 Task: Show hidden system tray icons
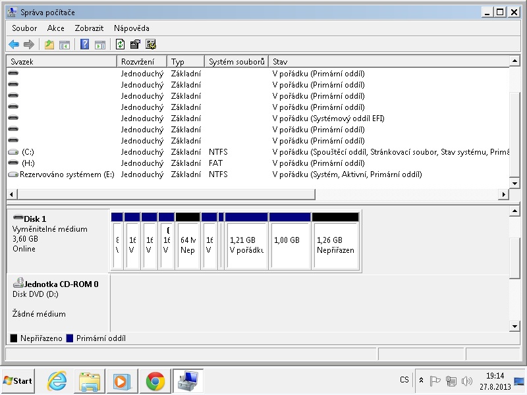(x=421, y=381)
